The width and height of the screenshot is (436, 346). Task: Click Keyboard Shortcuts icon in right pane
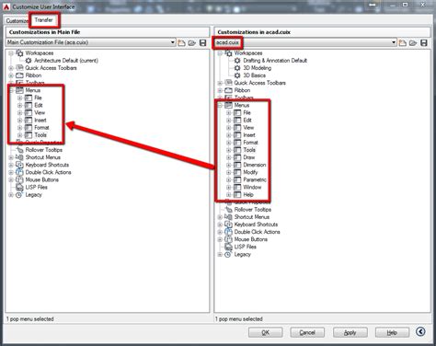click(x=228, y=225)
